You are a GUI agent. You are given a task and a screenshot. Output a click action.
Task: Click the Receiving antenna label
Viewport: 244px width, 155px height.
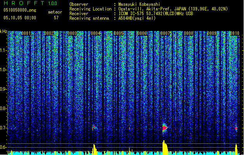point(89,18)
